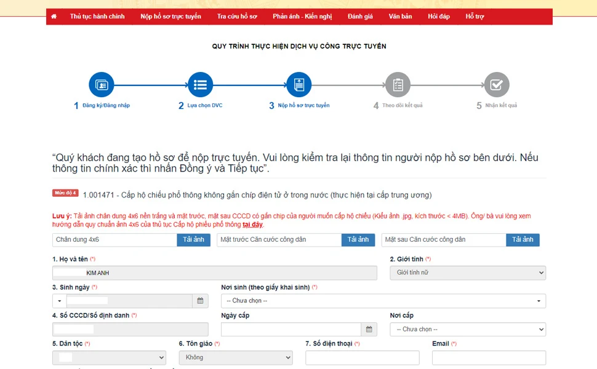The image size is (597, 369).
Task: Click the Nhận kết quả step icon
Action: 497,85
